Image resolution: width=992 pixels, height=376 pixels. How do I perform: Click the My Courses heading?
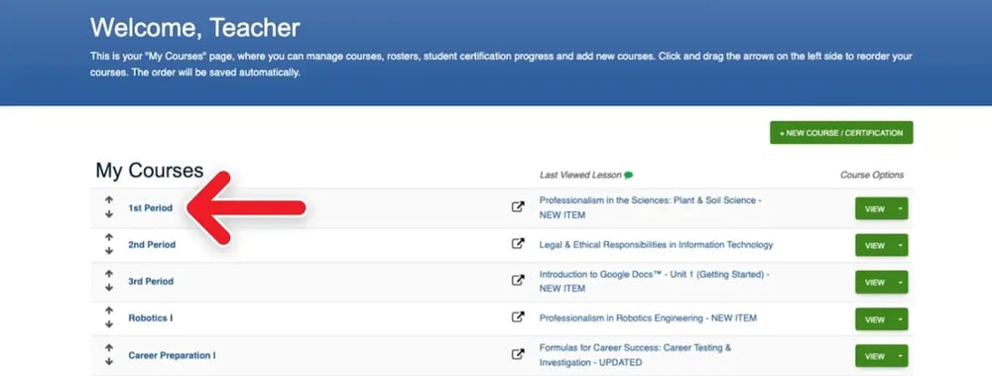(150, 170)
